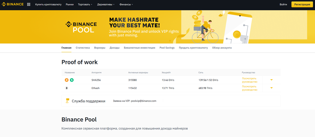This screenshot has height=137, width=315.
Task: Click the Алгоритм column header
Action: [x=96, y=72]
